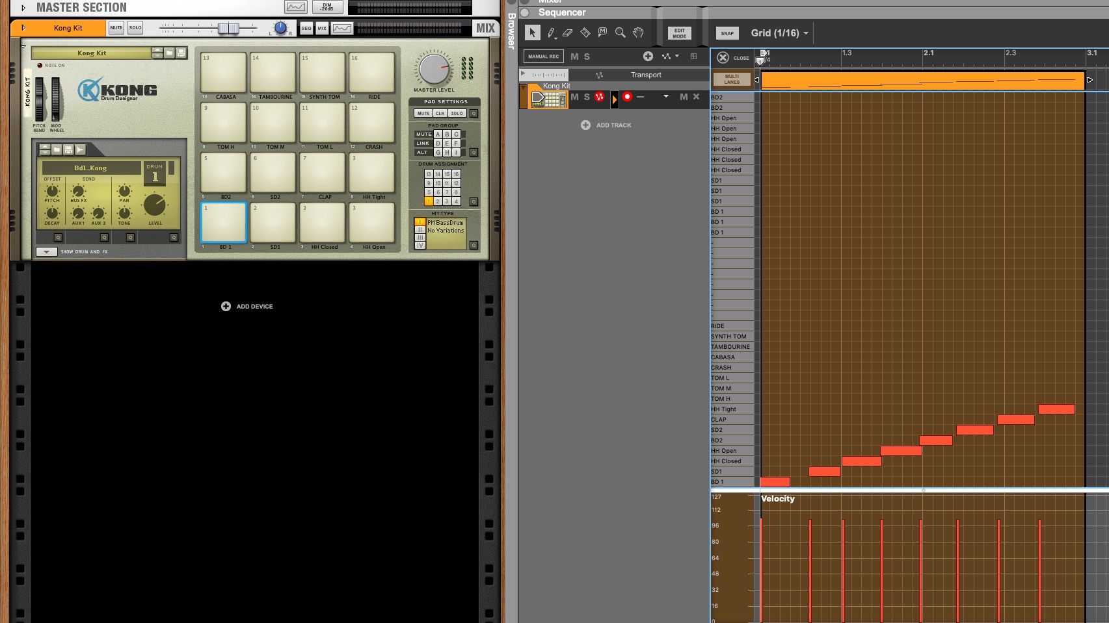This screenshot has height=623, width=1109.
Task: Toggle Mute on Kong Kit mix channel
Action: [116, 27]
